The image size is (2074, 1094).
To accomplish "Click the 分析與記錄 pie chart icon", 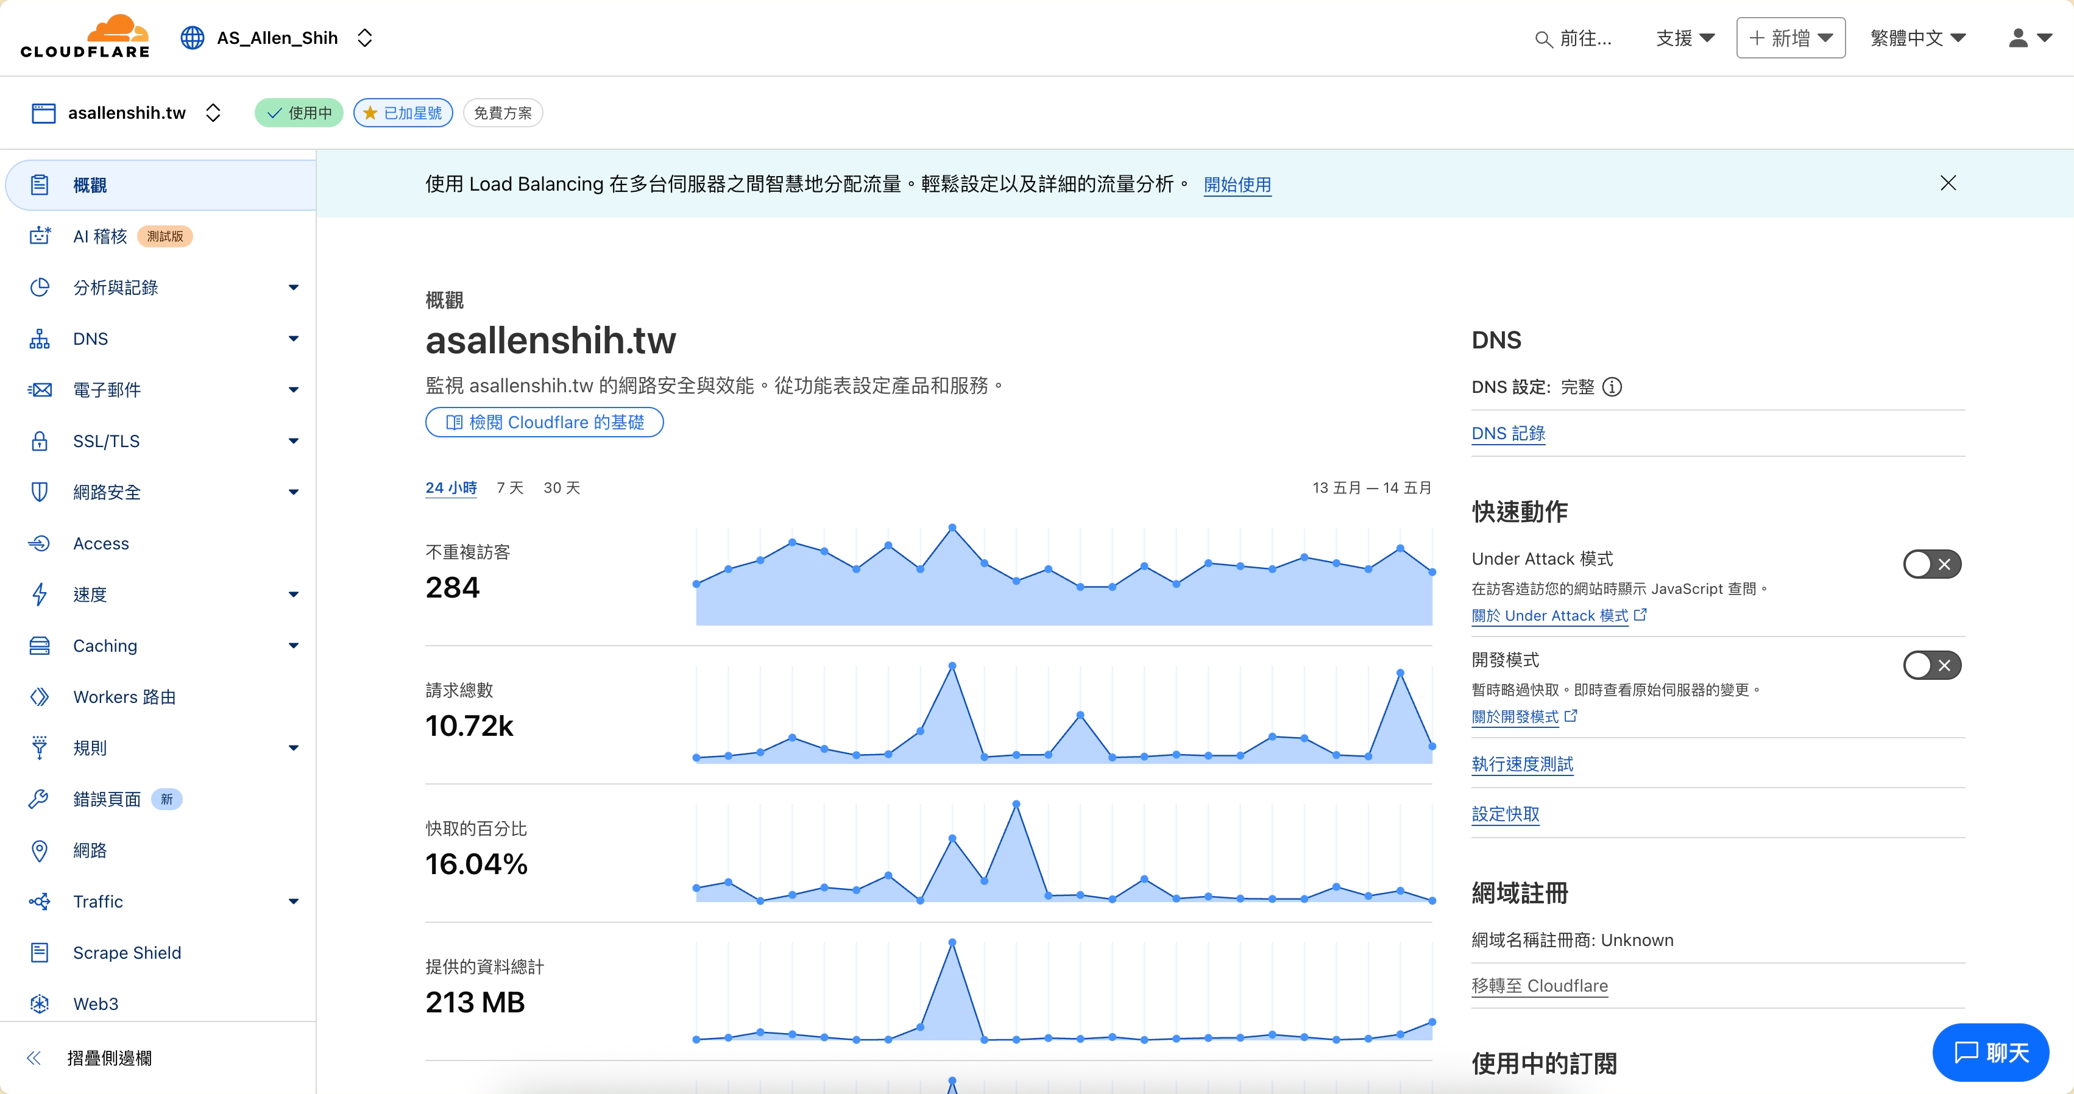I will click(x=40, y=288).
